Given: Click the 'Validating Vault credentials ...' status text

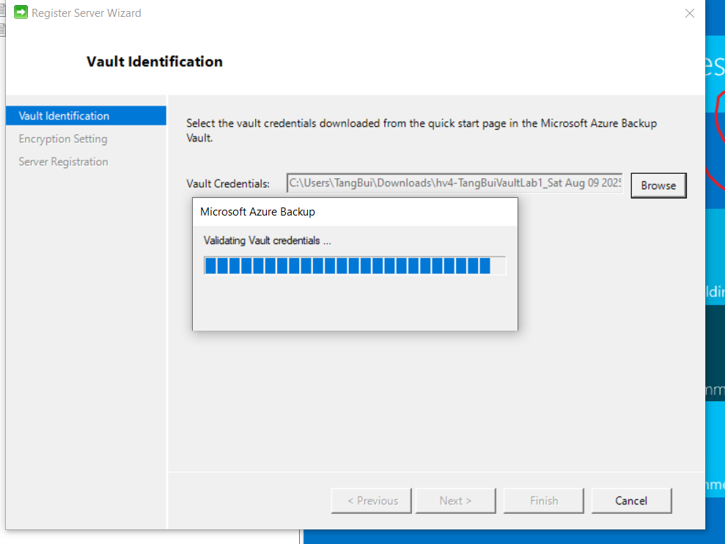Looking at the screenshot, I should click(268, 240).
